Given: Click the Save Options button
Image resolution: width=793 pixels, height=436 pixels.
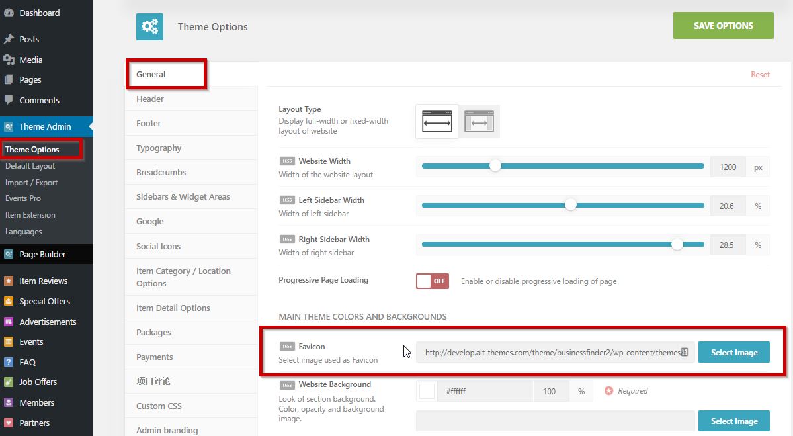Looking at the screenshot, I should (x=723, y=26).
